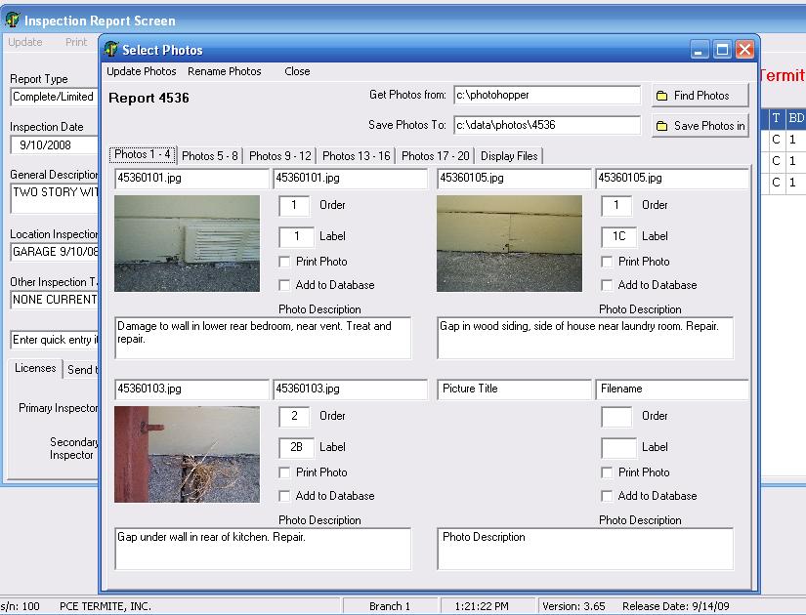Open the Update Photos menu
Viewport: 806px width, 615px height.
(142, 71)
